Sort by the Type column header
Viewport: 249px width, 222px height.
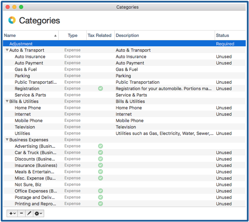pos(72,36)
